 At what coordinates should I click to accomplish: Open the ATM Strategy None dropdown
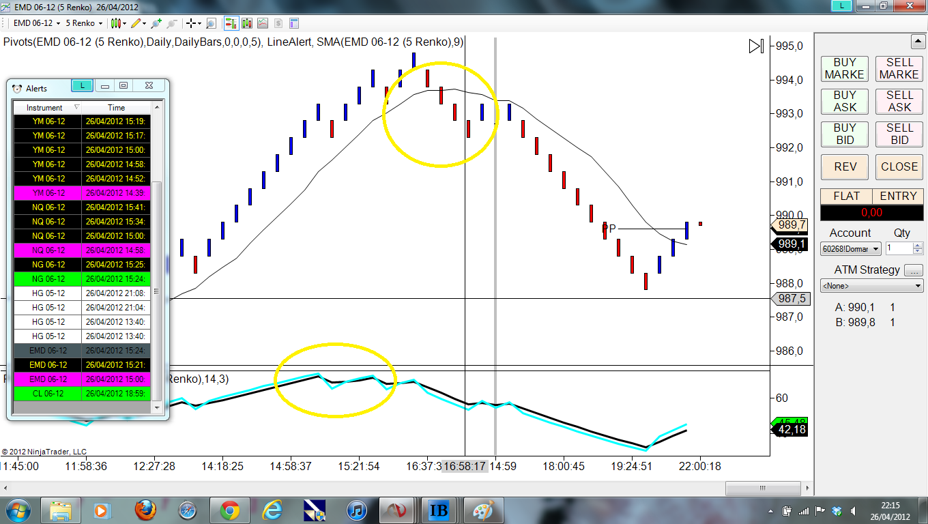pos(871,285)
